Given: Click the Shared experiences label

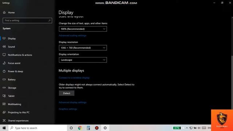Looking at the screenshot, I should pyautogui.click(x=18, y=120).
